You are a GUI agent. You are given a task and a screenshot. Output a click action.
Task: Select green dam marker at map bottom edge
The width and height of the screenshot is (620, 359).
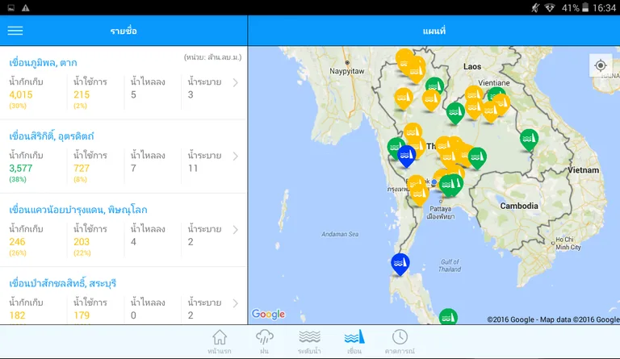pos(448,317)
